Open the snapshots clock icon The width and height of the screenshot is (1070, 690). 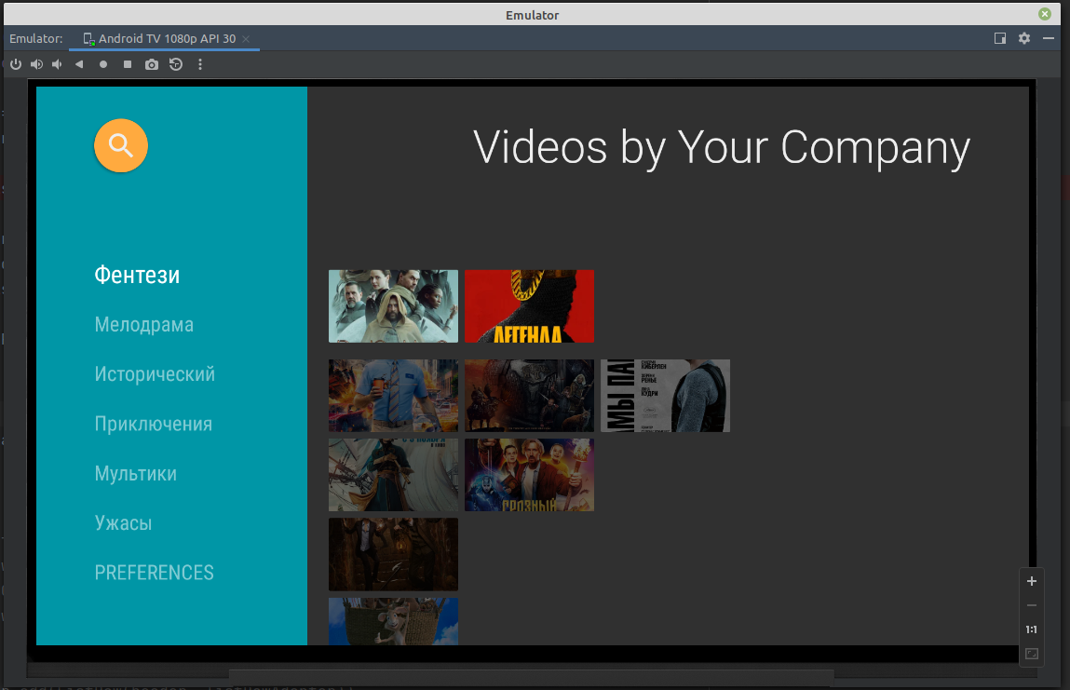(x=176, y=64)
